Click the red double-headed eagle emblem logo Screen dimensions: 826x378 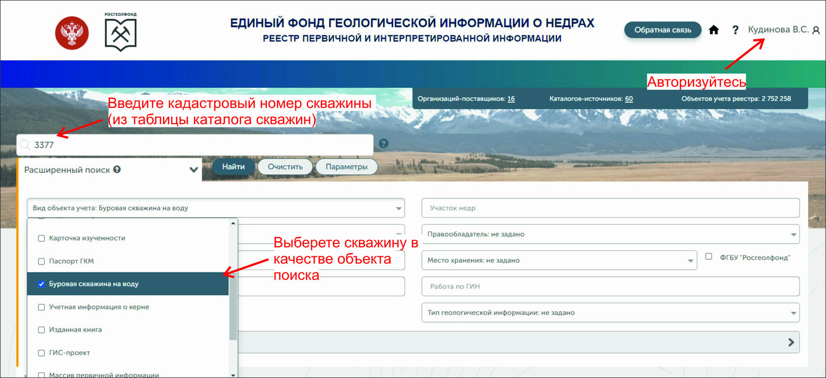pos(72,33)
